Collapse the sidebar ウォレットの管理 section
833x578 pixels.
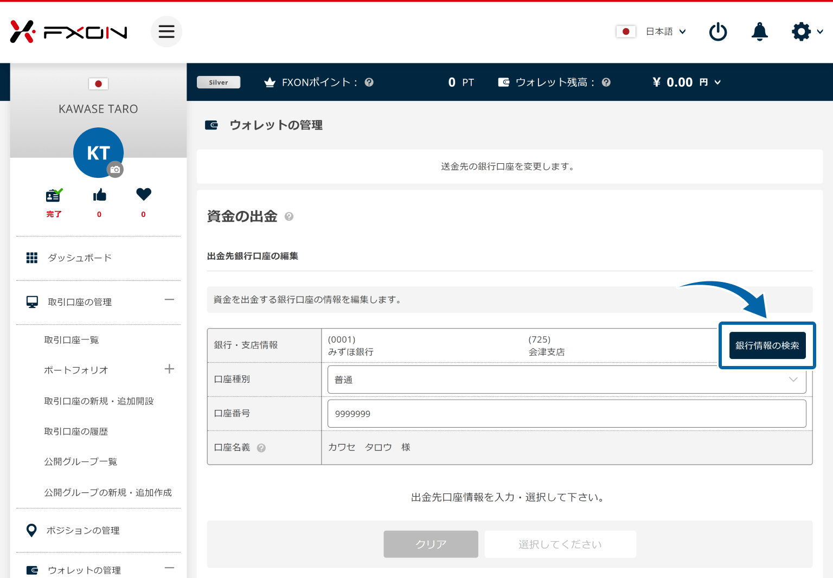(169, 568)
